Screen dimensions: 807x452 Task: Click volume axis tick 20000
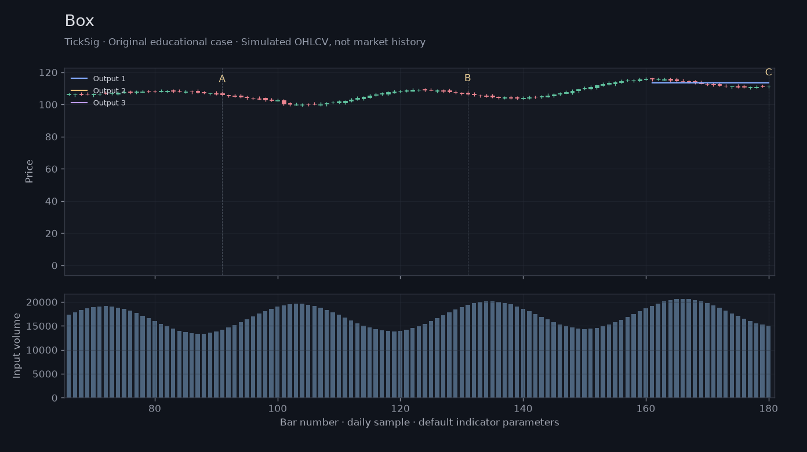(42, 302)
